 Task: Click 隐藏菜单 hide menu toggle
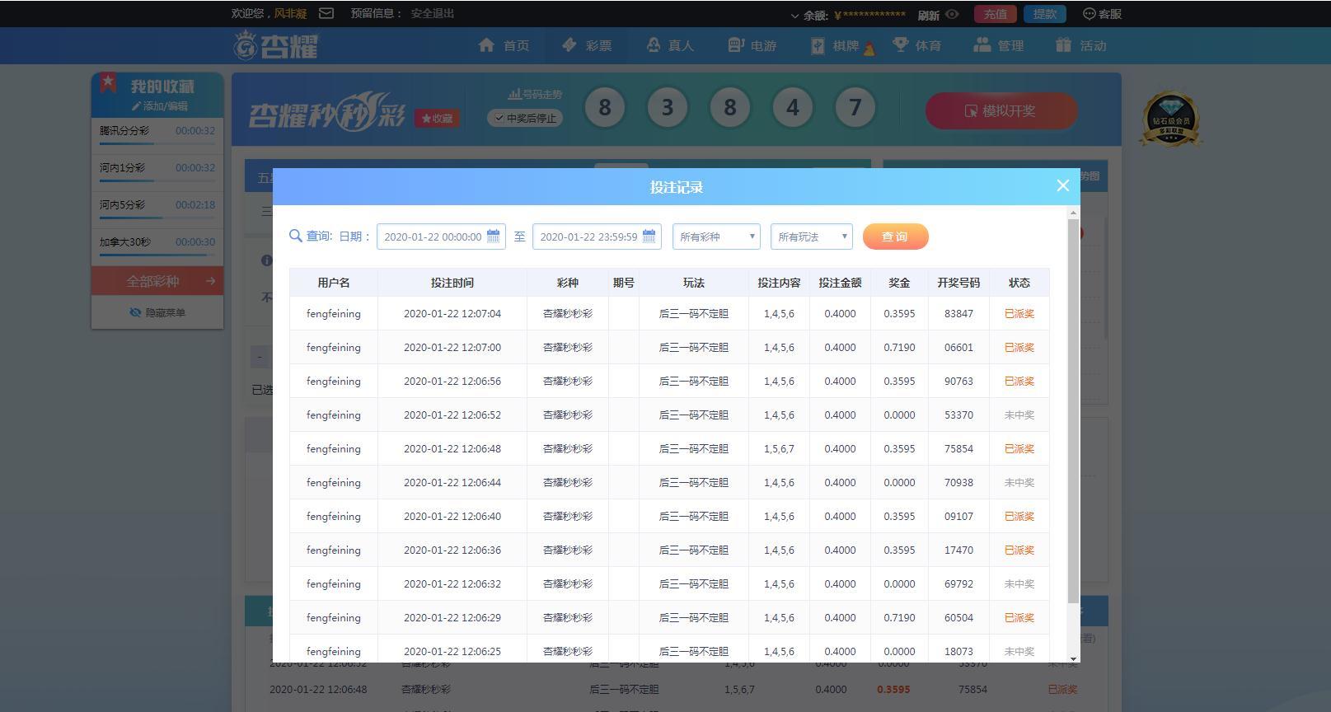157,312
